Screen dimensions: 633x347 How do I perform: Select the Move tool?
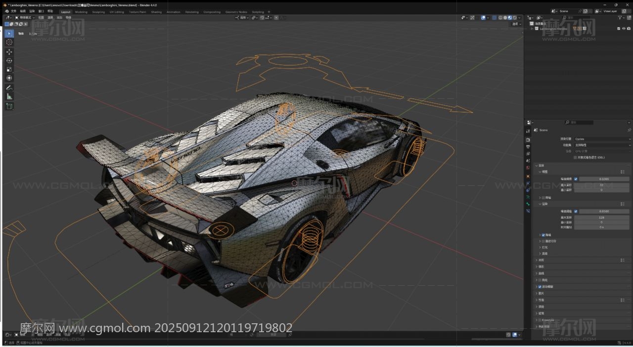coord(9,52)
